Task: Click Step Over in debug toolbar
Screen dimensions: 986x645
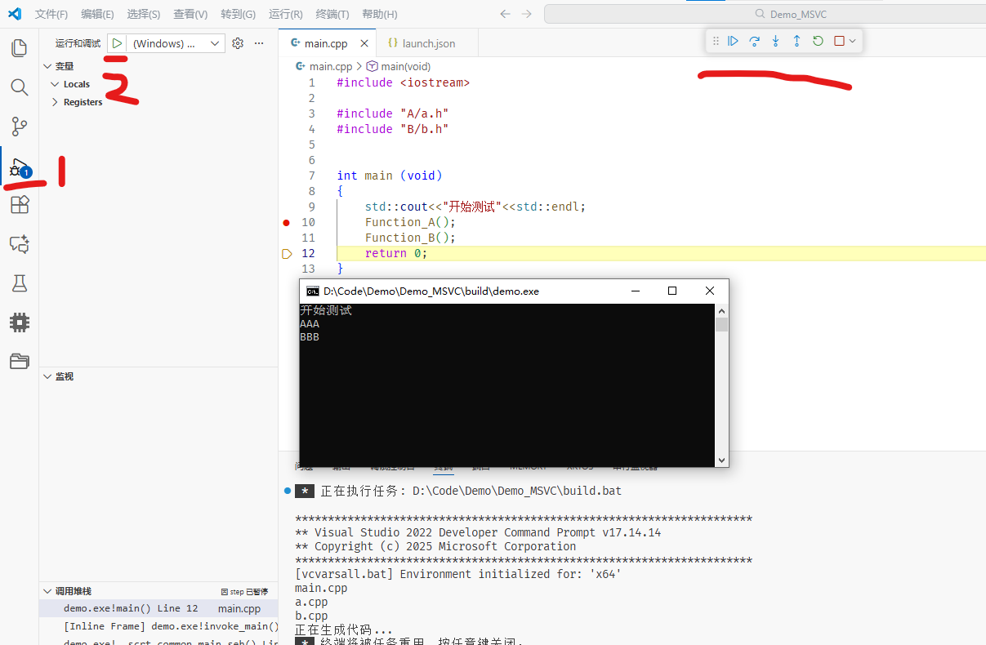Action: point(754,41)
